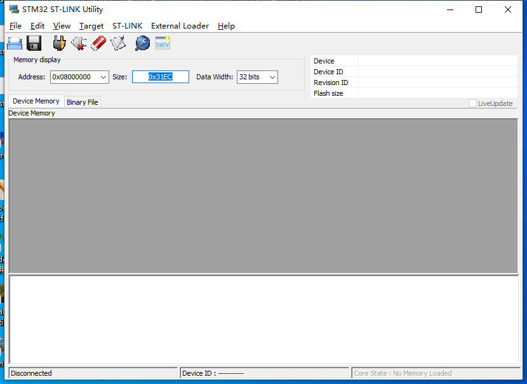Open file toolbar icon
This screenshot has width=527, height=384.
15,43
